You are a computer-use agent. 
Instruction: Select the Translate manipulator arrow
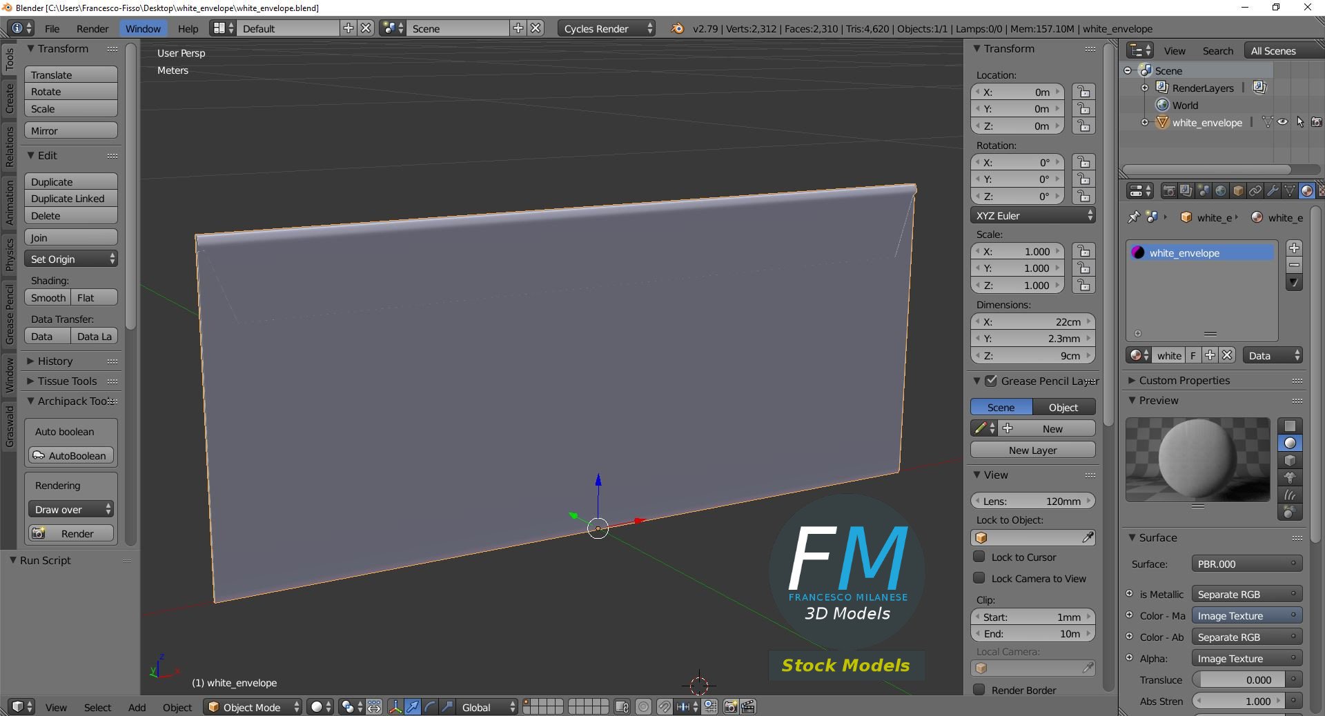[x=413, y=707]
